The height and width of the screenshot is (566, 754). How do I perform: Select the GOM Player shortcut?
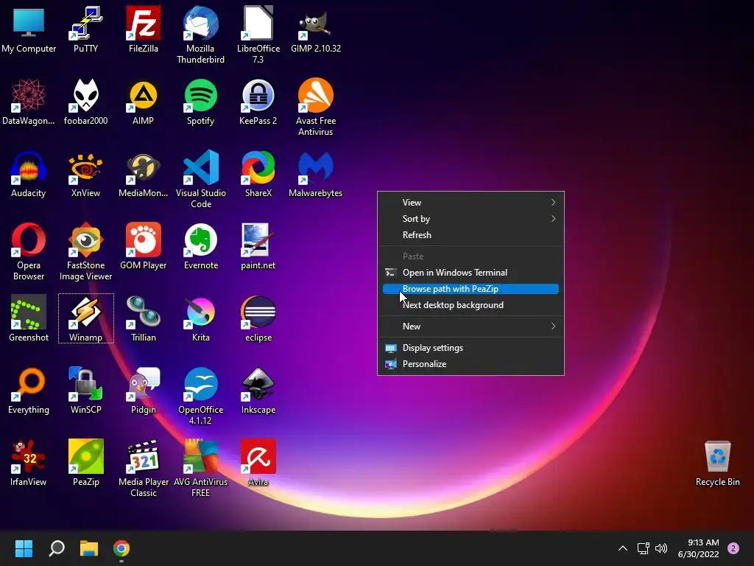(144, 246)
